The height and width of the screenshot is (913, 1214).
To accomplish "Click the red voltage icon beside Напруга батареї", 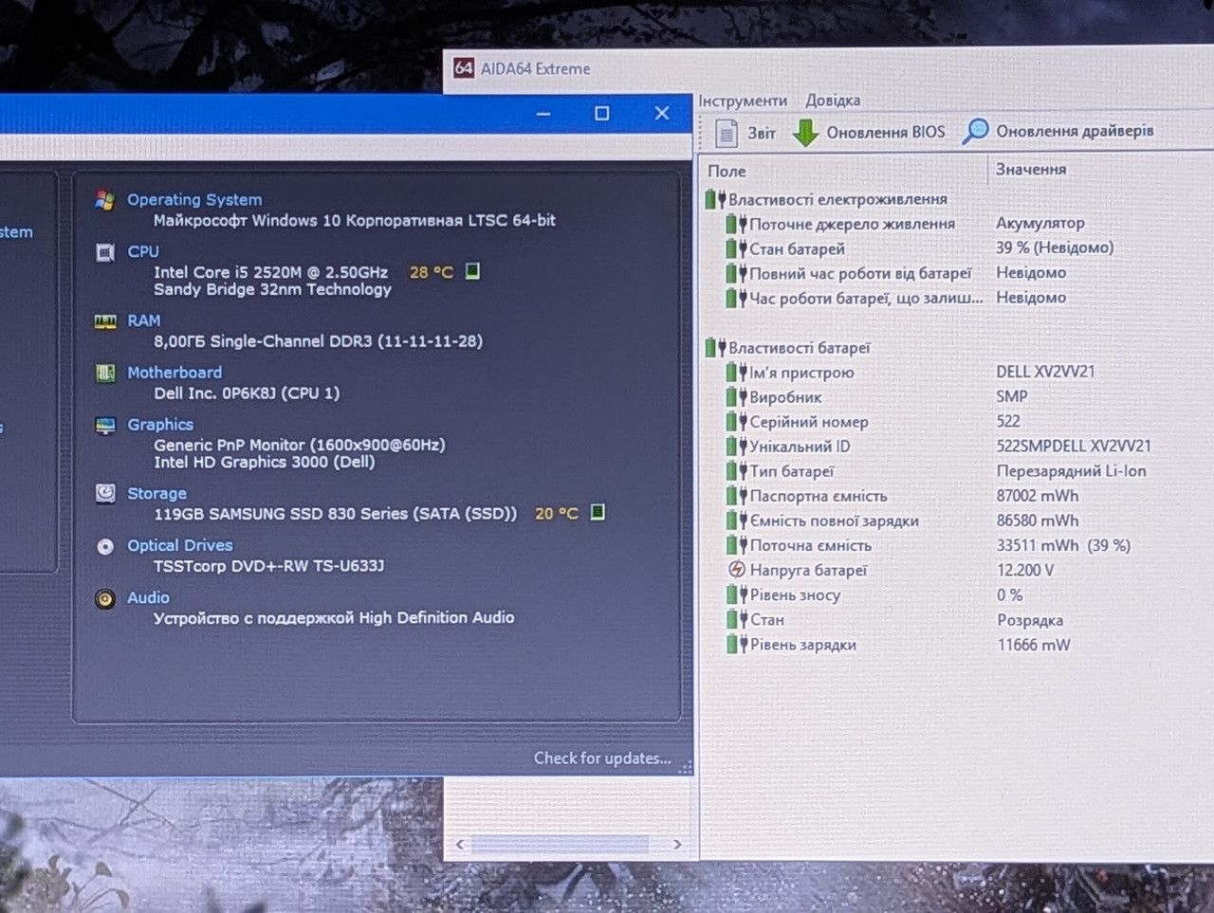I will (736, 570).
